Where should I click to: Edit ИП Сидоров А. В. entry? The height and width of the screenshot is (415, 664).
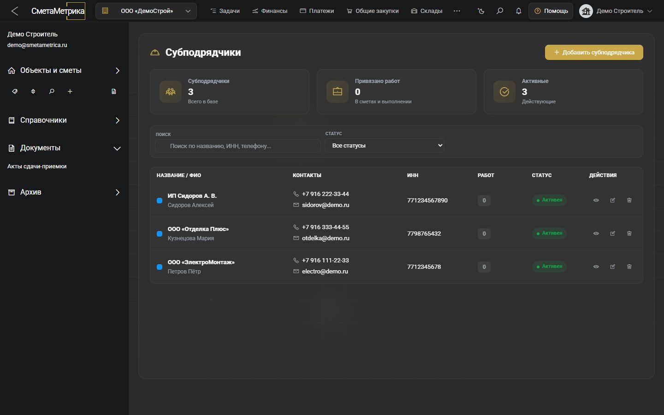pos(613,200)
